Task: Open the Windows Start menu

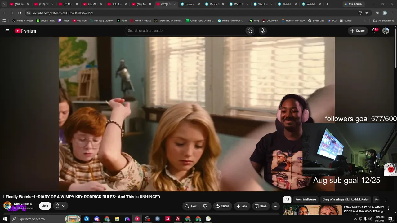Action: click(x=5, y=219)
